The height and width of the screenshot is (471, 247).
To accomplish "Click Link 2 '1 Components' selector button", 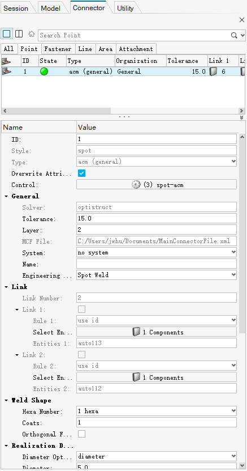I will coord(157,377).
